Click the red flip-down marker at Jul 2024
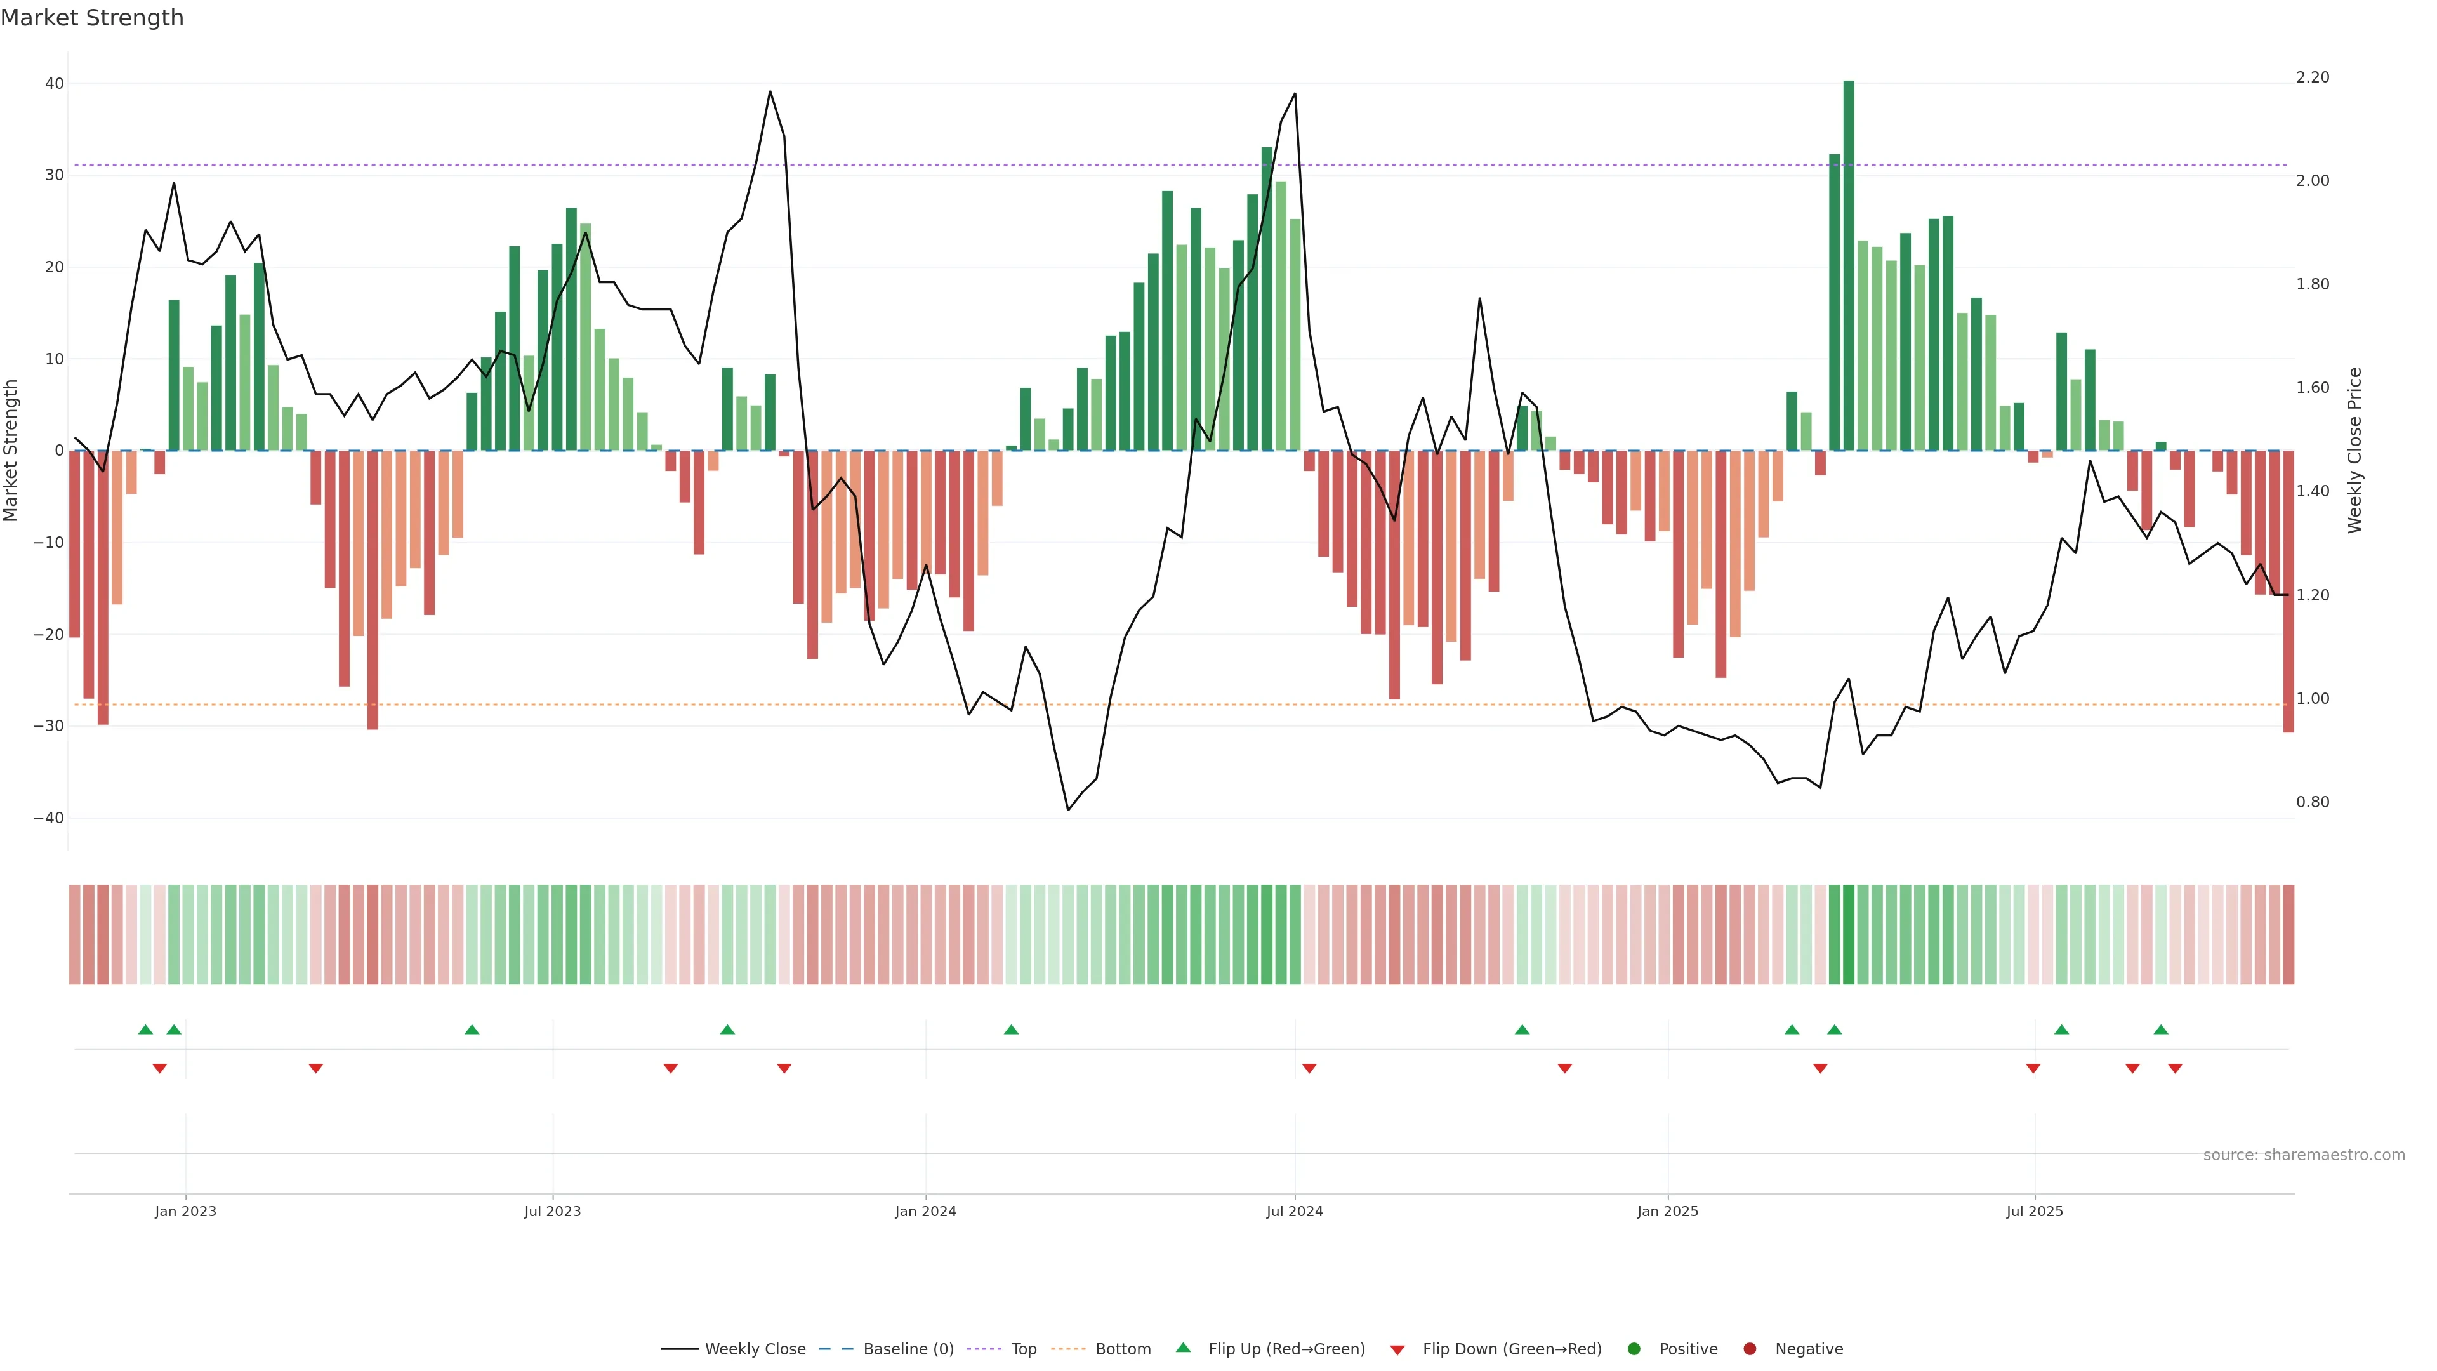Image resolution: width=2437 pixels, height=1371 pixels. 1309,1068
